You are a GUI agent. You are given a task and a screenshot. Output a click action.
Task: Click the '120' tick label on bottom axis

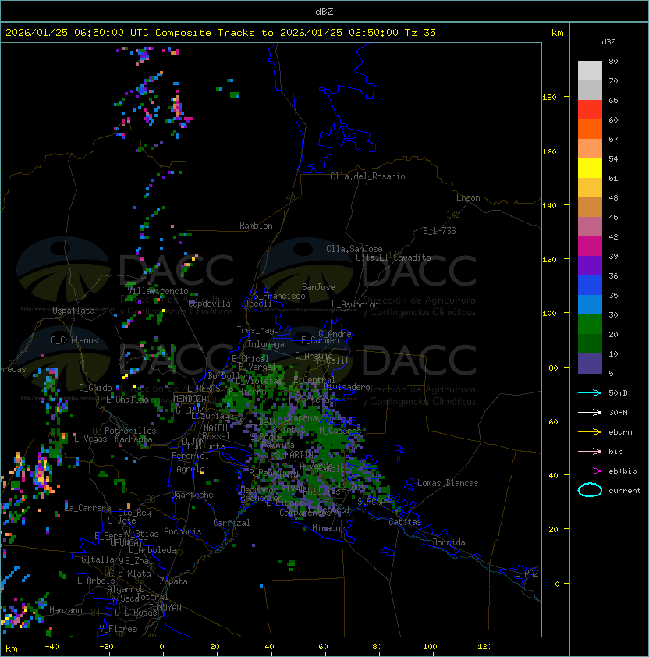pos(484,647)
